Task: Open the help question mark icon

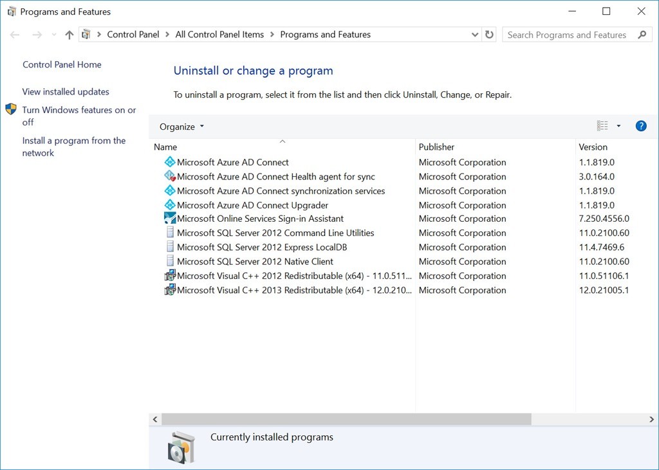Action: tap(641, 125)
